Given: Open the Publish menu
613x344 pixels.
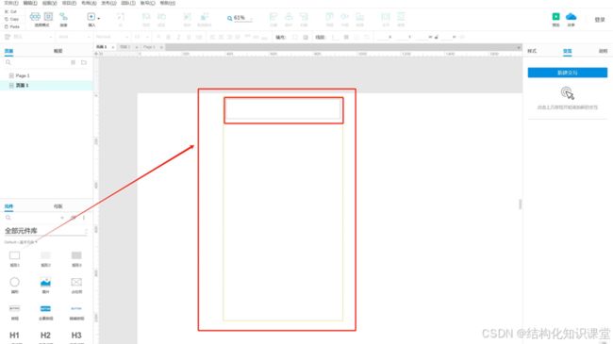Looking at the screenshot, I should [108, 3].
